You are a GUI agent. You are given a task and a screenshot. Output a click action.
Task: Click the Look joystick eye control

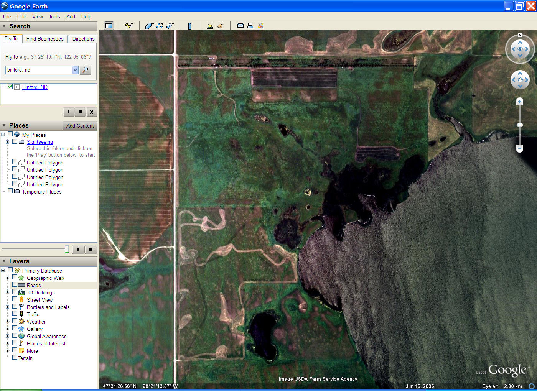tap(520, 49)
